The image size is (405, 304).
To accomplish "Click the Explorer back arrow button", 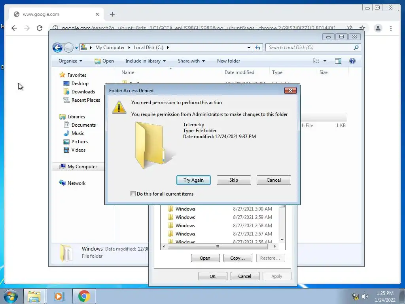I will click(x=57, y=47).
